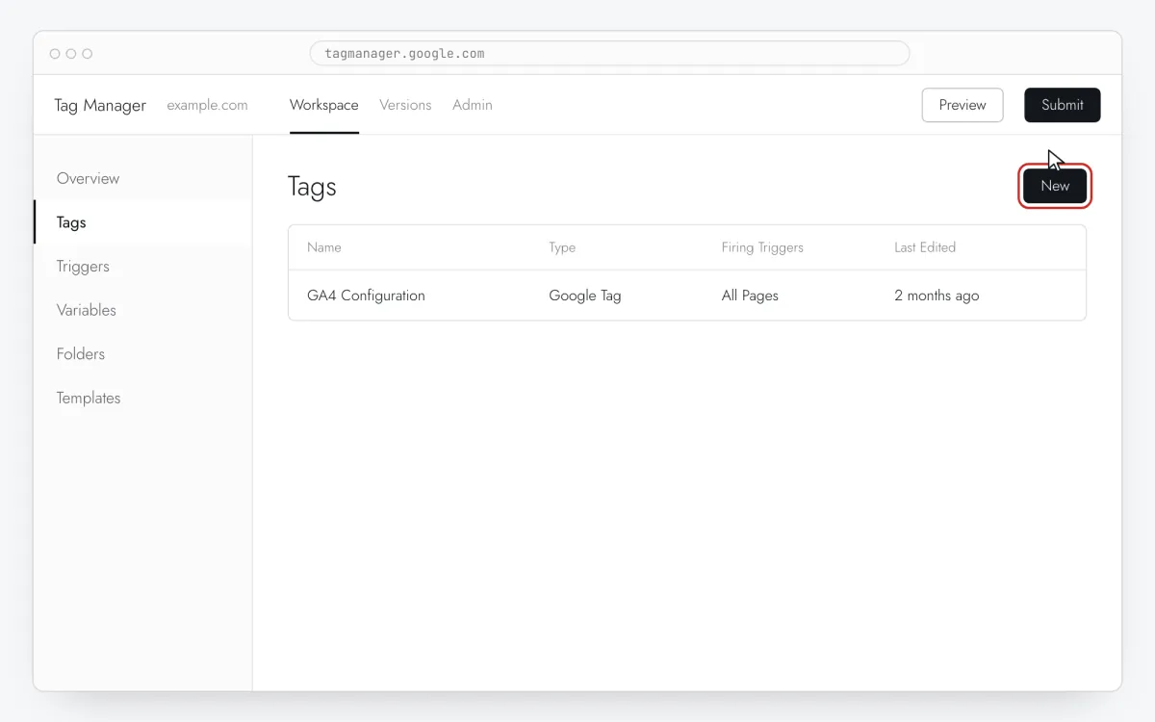Image resolution: width=1155 pixels, height=722 pixels.
Task: Click the 2 months ago cell
Action: 937,296
